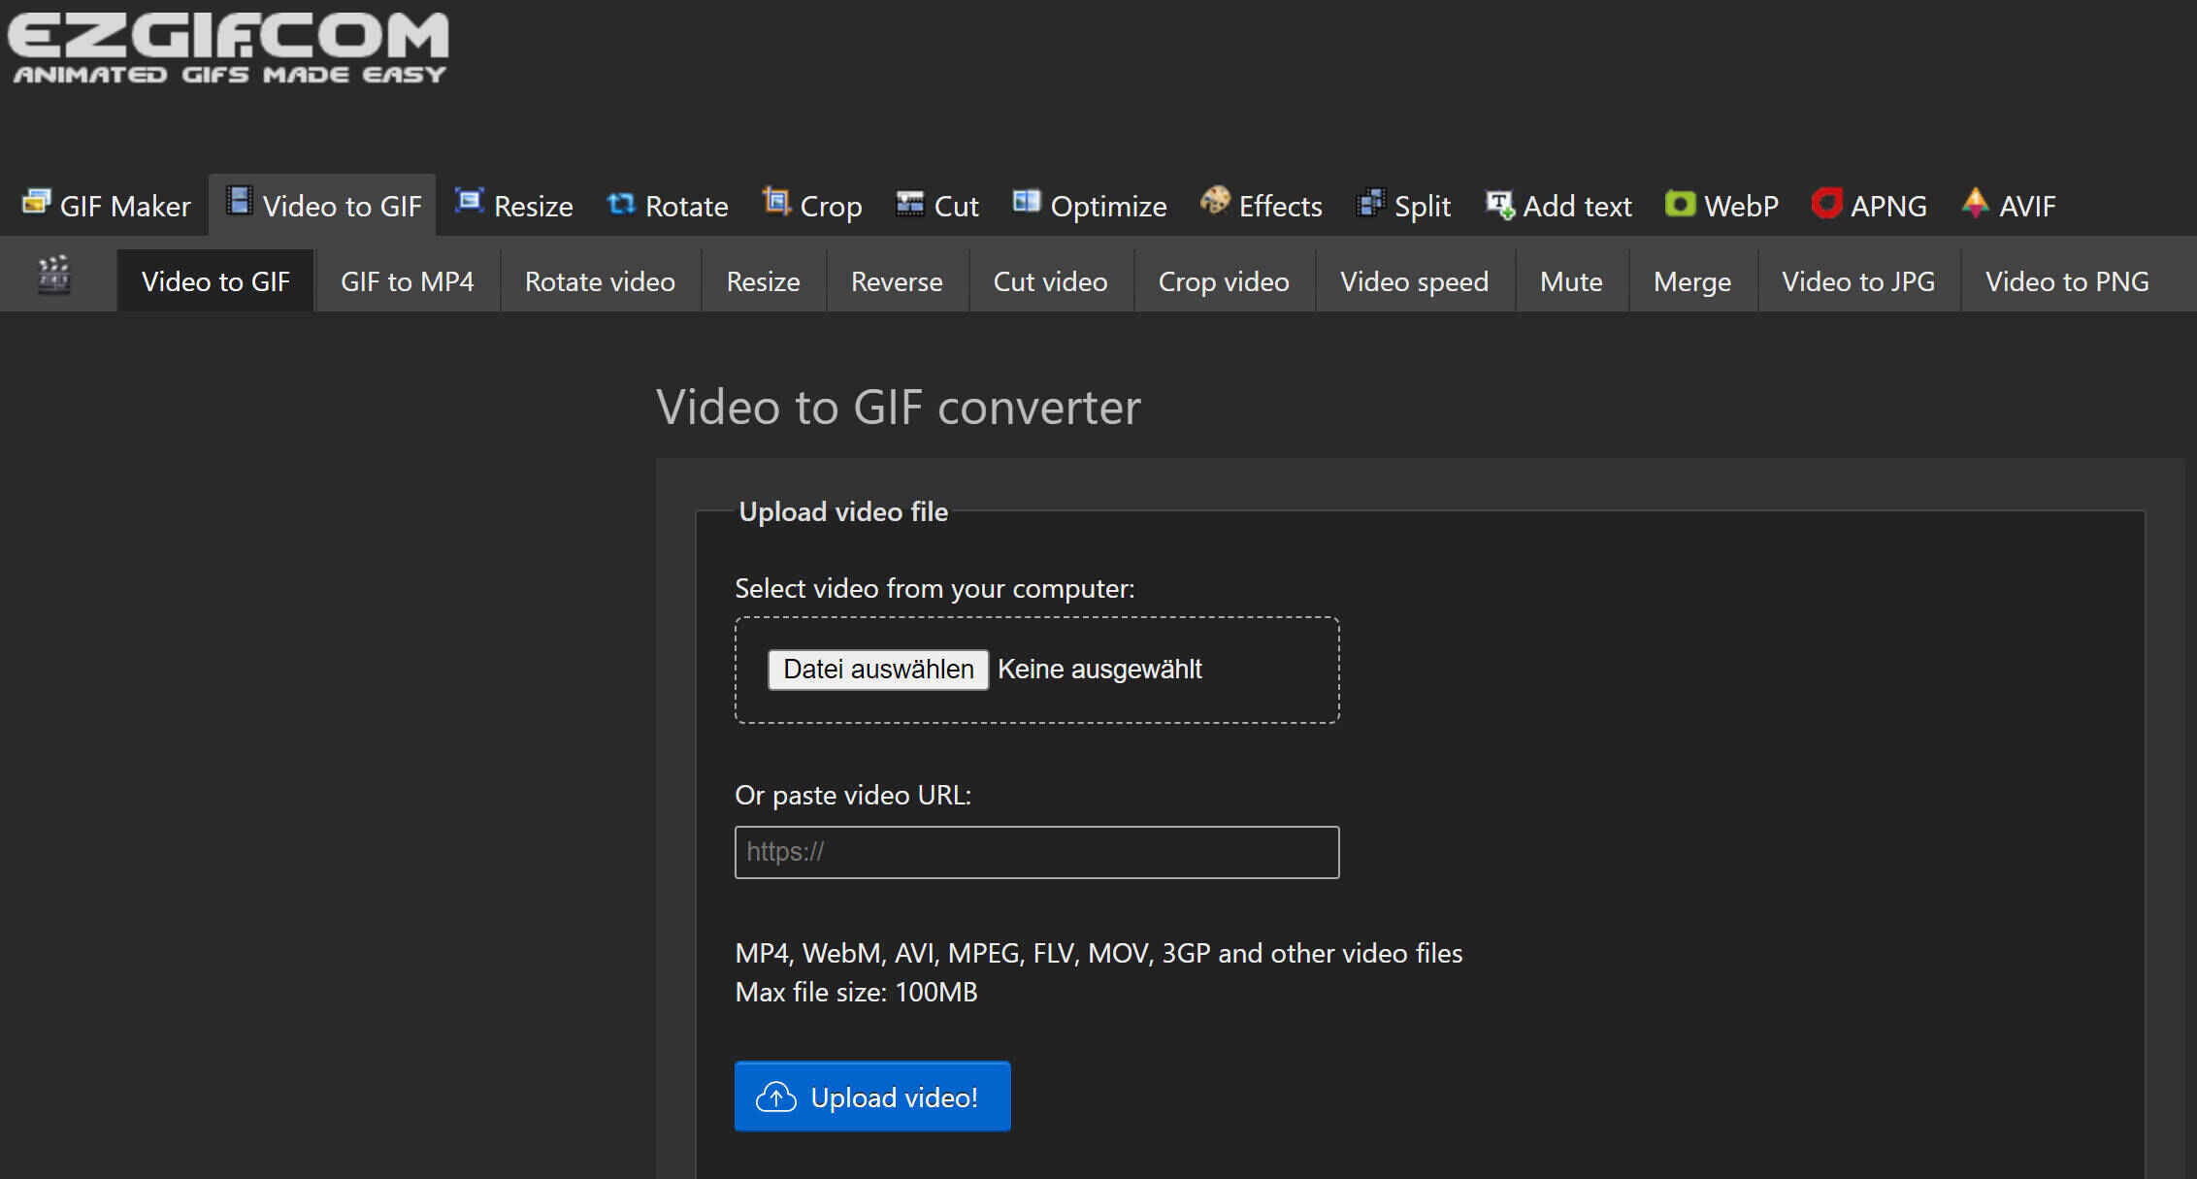Click the Rotate arrows icon
Viewport: 2197px width, 1179px height.
tap(621, 204)
